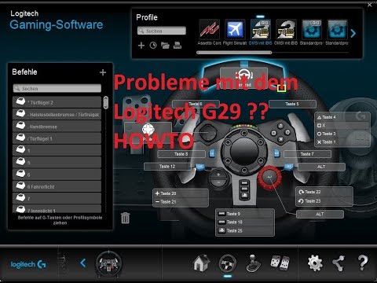Image resolution: width=377 pixels, height=283 pixels.
Task: Add a new command in Befehle panel
Action: [x=103, y=72]
